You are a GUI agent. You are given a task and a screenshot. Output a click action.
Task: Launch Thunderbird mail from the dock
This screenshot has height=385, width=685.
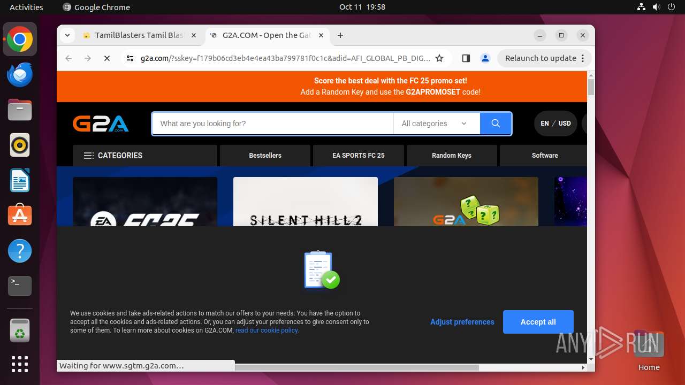pyautogui.click(x=20, y=75)
